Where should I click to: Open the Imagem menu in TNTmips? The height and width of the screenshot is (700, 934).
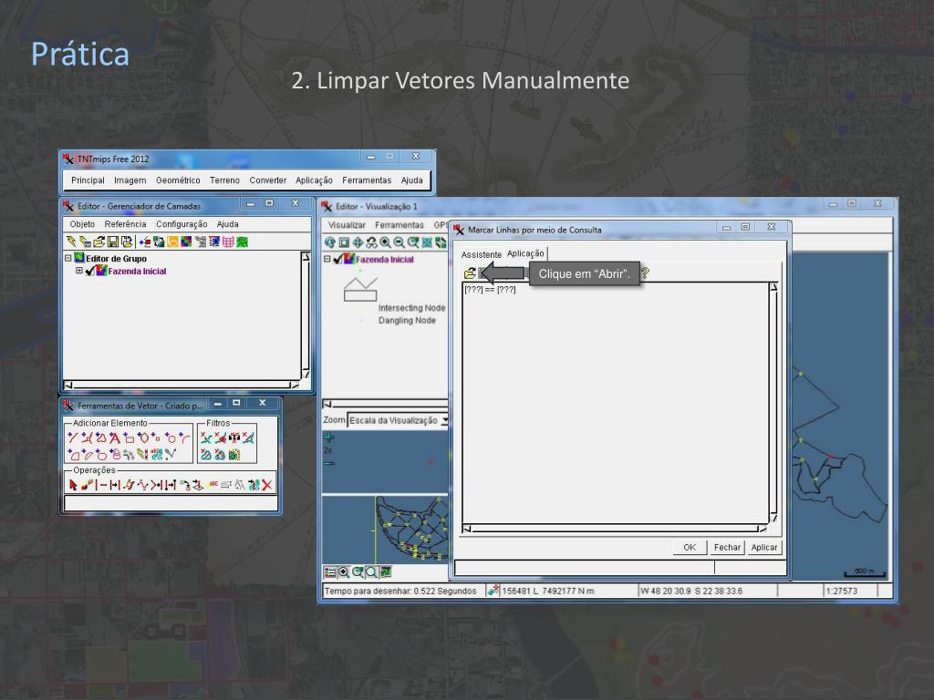130,180
